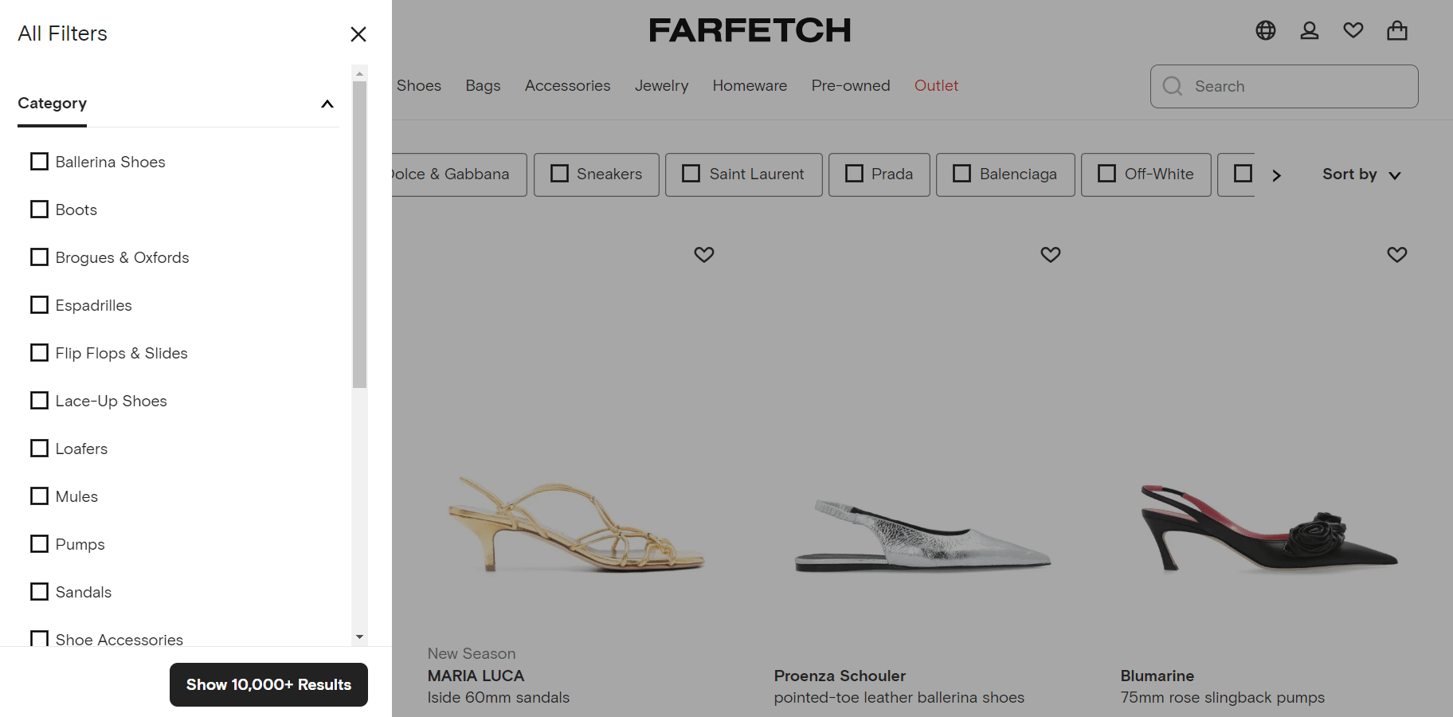This screenshot has width=1453, height=717.
Task: Enable the Sandals category filter
Action: pos(39,592)
